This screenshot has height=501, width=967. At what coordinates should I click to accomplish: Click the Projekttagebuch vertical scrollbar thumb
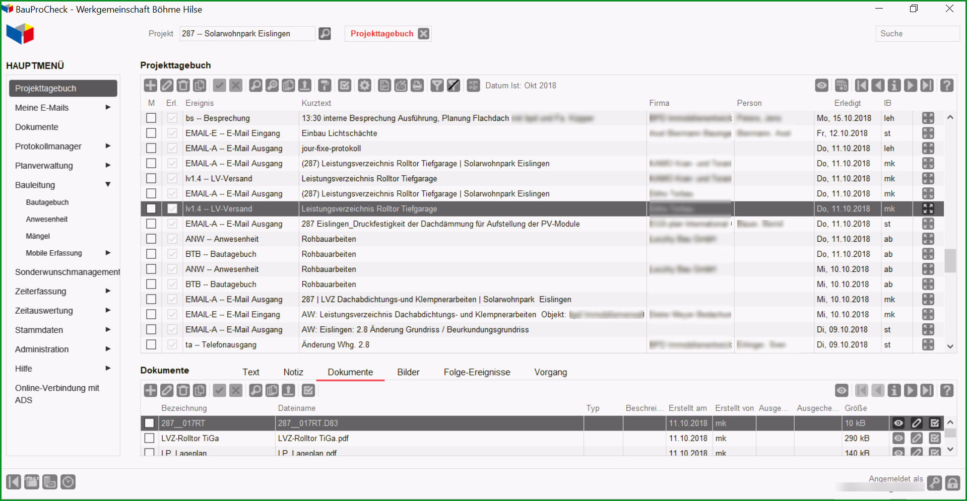coord(950,261)
